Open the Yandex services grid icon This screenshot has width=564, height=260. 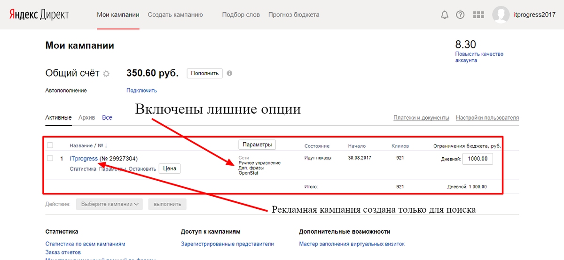478,15
